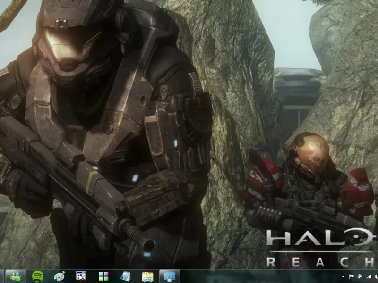Show hidden system tray icons arrow

click(343, 277)
